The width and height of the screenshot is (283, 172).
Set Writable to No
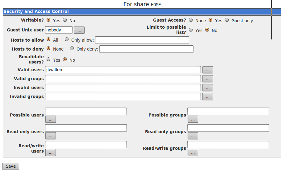pyautogui.click(x=65, y=20)
